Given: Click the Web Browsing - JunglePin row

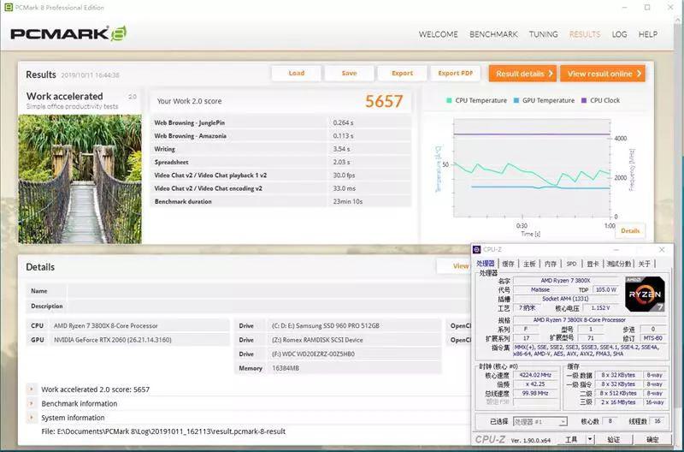Looking at the screenshot, I should click(x=281, y=122).
